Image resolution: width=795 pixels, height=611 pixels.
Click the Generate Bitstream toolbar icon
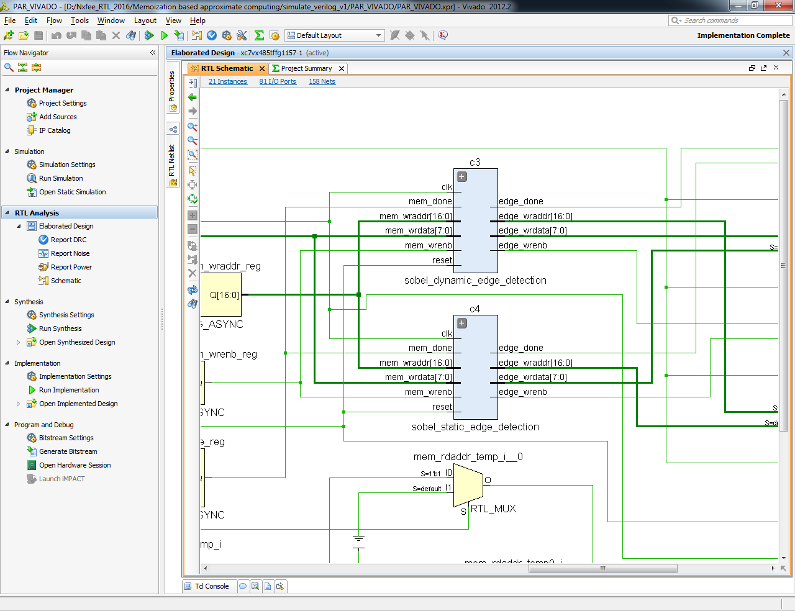[179, 35]
